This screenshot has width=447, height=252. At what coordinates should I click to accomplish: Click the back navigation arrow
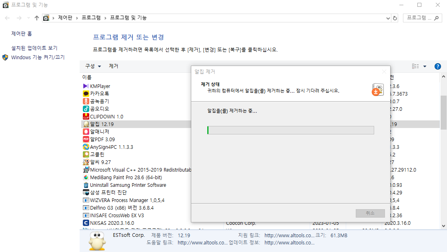click(6, 18)
